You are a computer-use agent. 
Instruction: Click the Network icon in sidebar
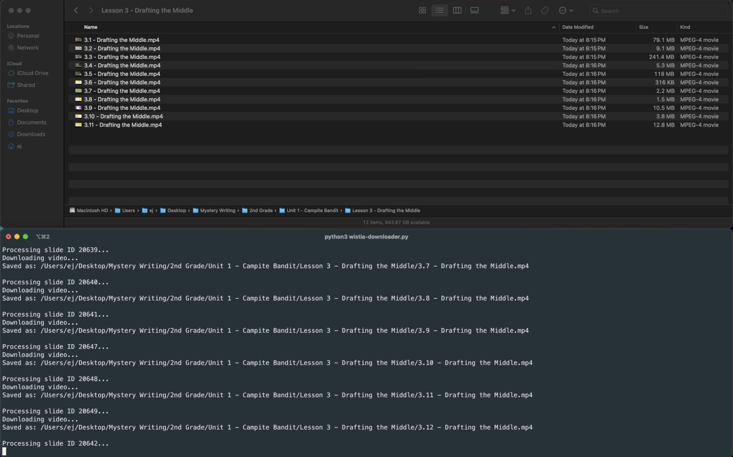[x=11, y=48]
